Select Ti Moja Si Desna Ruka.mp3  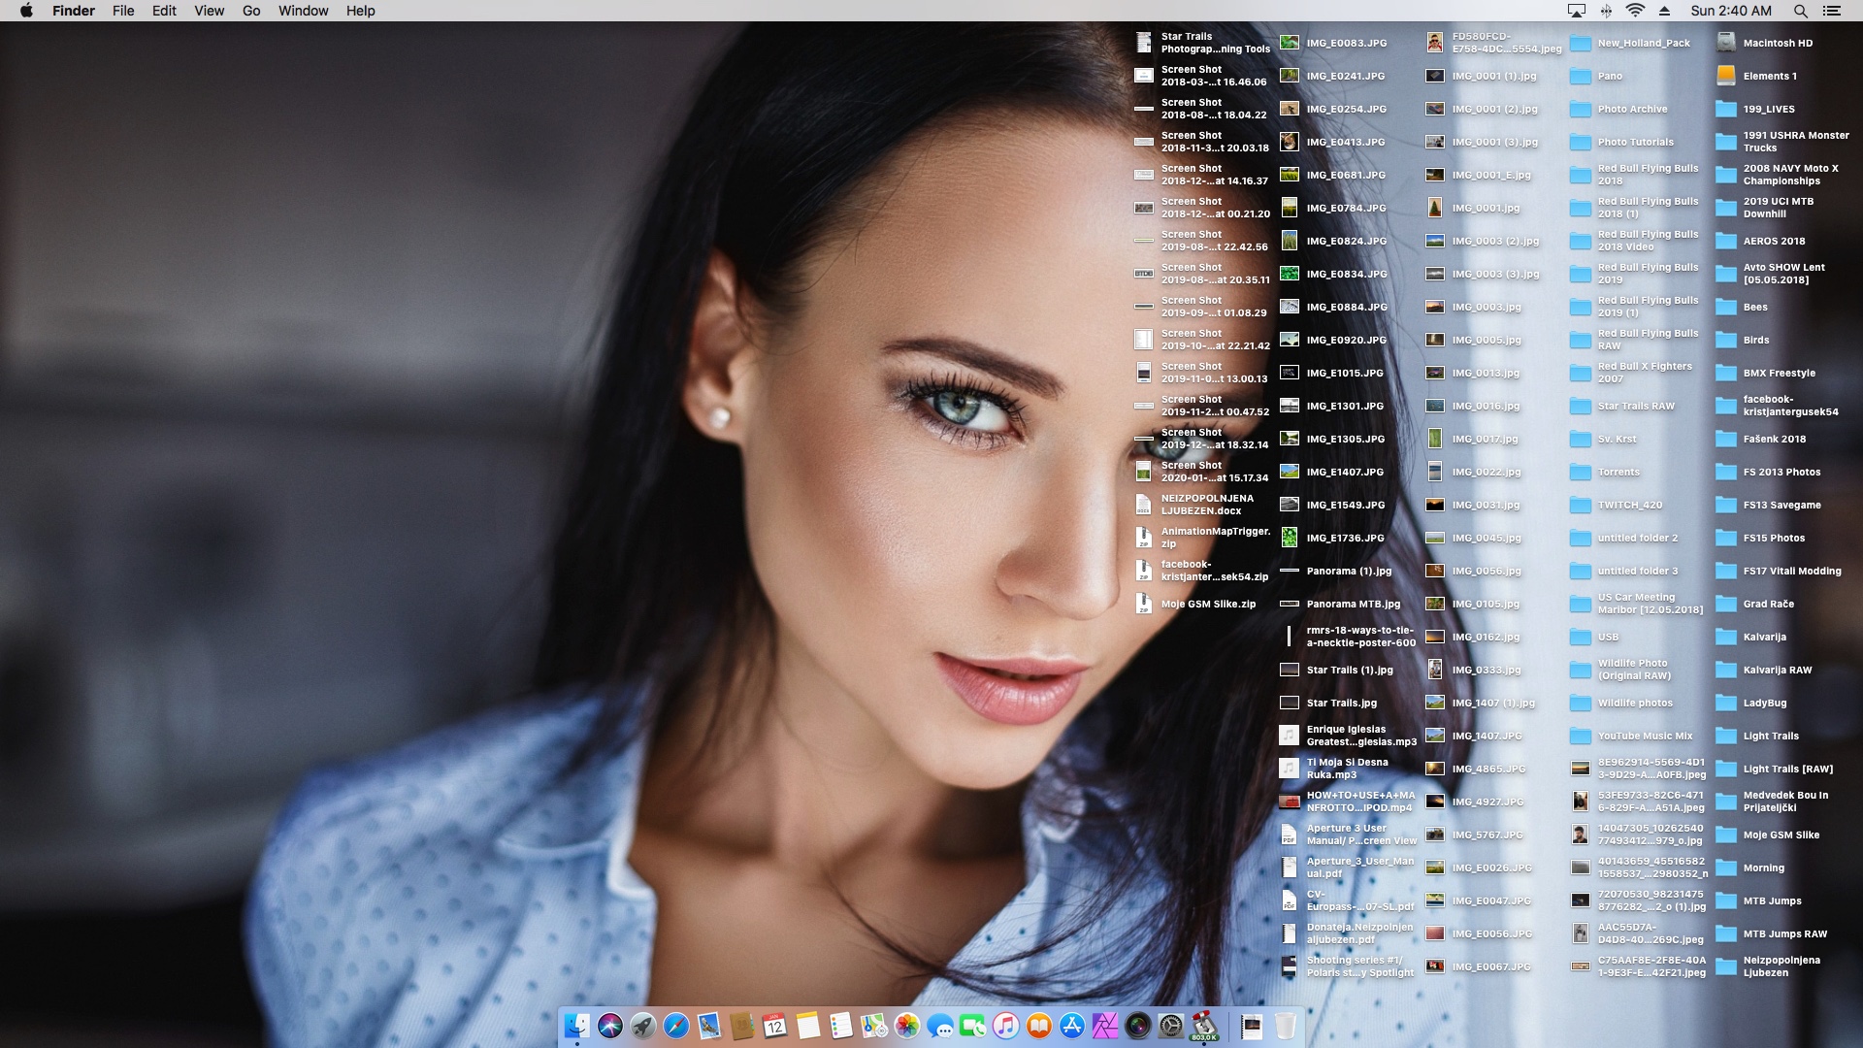click(1334, 769)
